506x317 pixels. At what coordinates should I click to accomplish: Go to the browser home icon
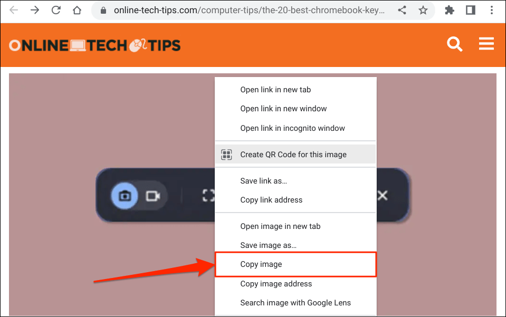coord(77,11)
